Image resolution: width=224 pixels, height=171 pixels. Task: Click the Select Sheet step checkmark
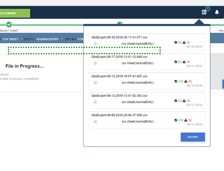coord(9,25)
